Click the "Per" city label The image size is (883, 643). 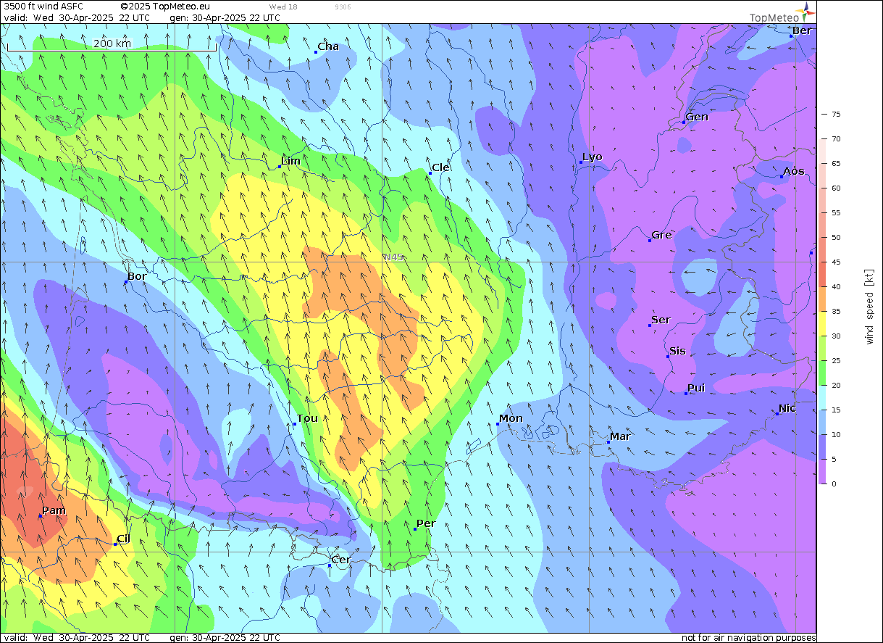click(426, 523)
